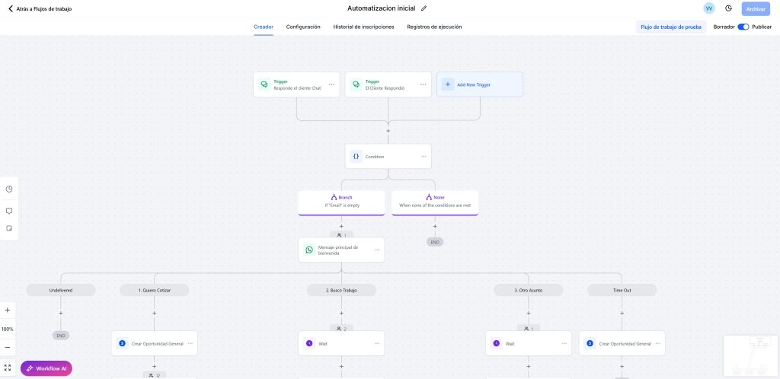The width and height of the screenshot is (780, 379).
Task: Open the three-dot menu on Responde el cliente Chat trigger
Action: [331, 84]
